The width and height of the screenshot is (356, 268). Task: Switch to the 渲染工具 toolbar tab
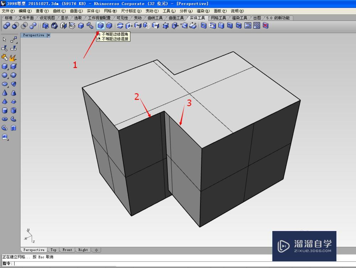(x=240, y=18)
